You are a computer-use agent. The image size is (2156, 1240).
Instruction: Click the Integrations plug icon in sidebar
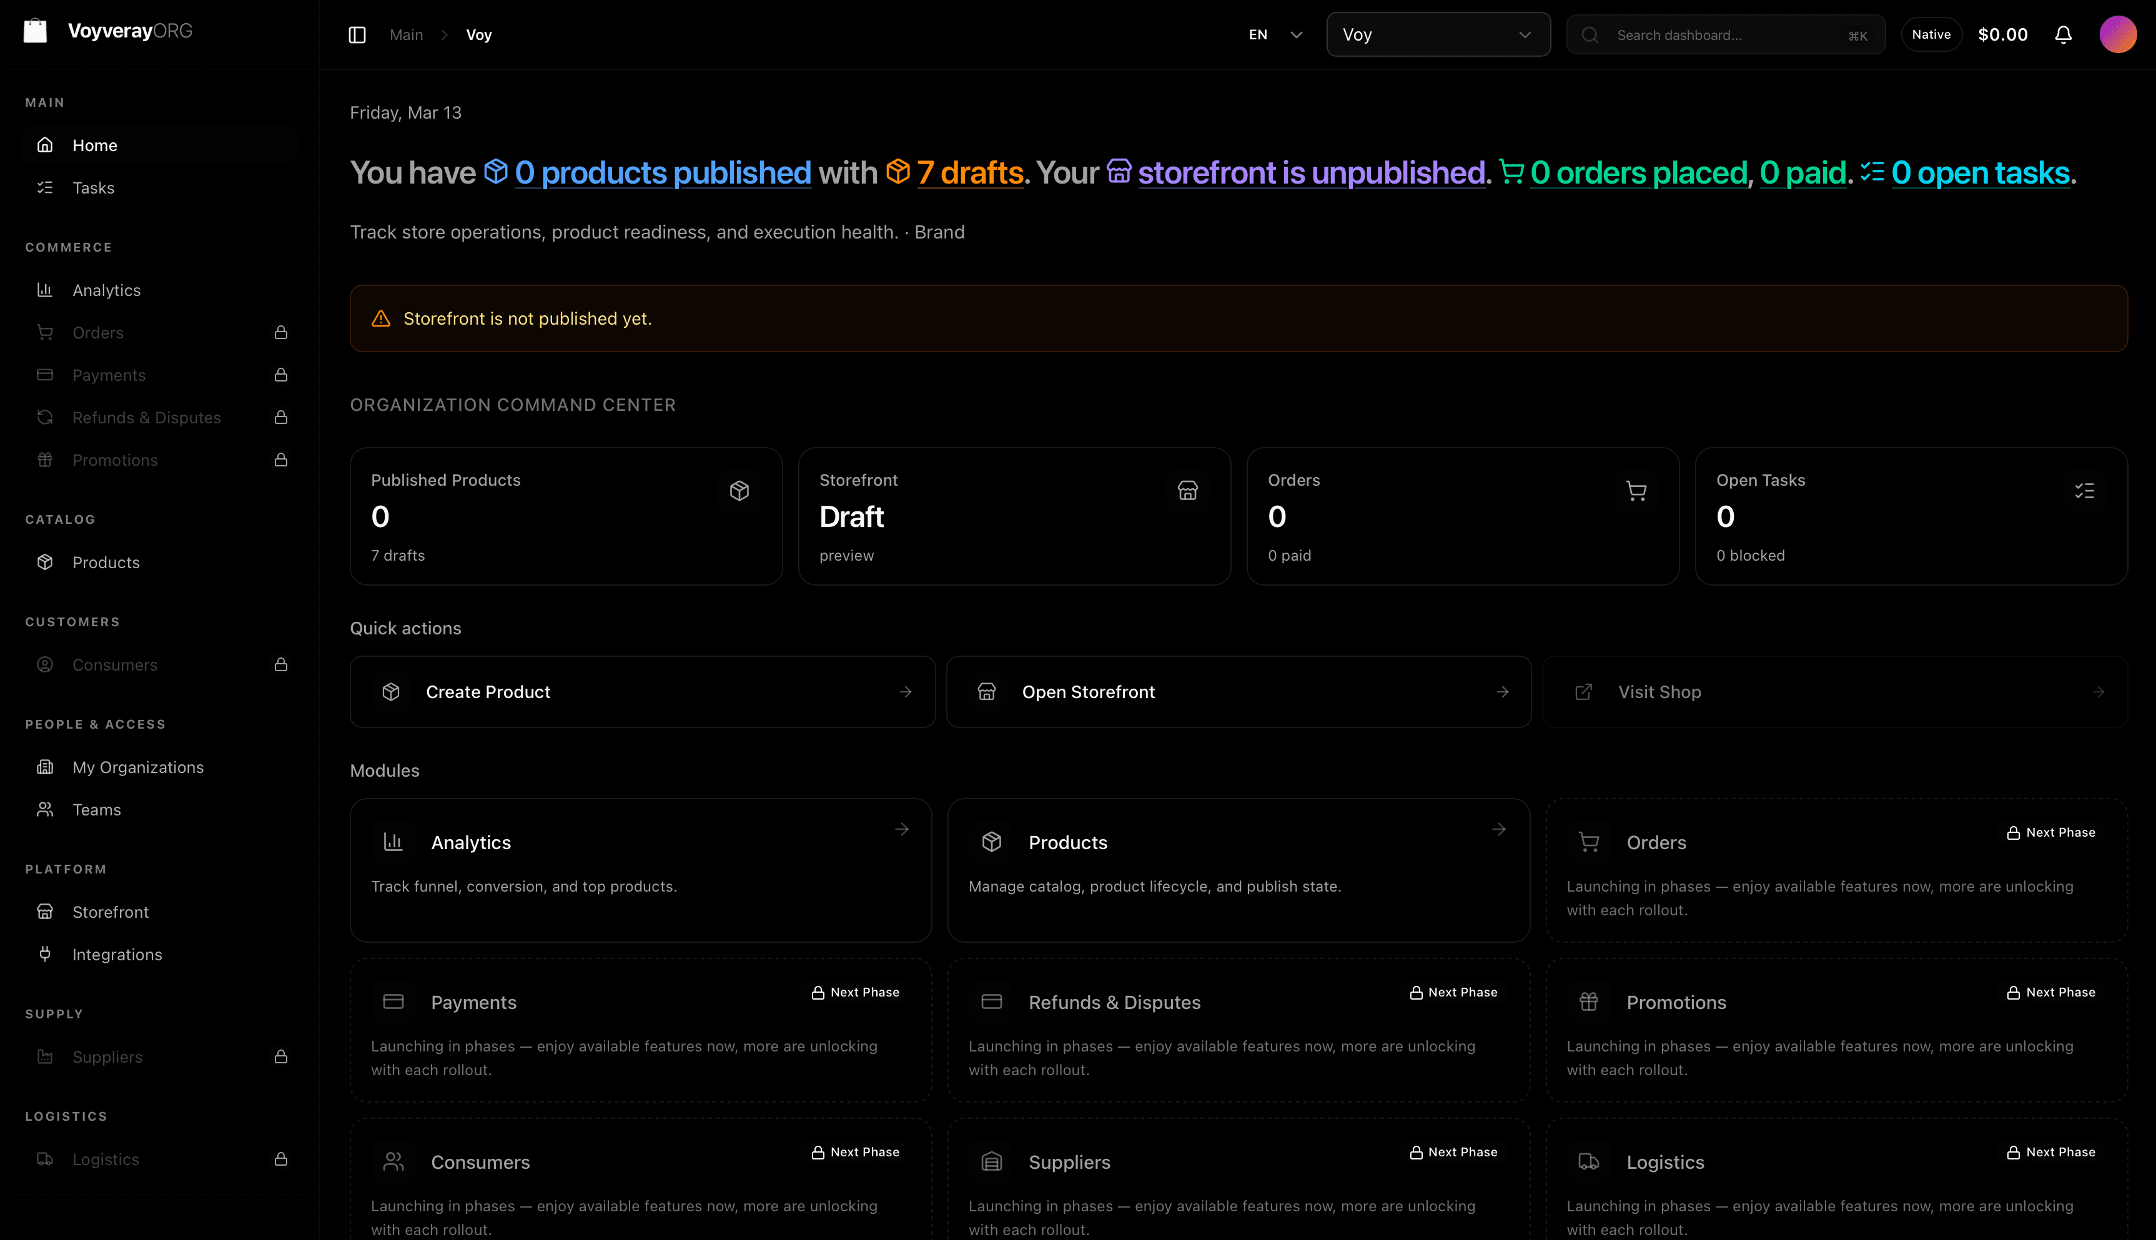45,954
